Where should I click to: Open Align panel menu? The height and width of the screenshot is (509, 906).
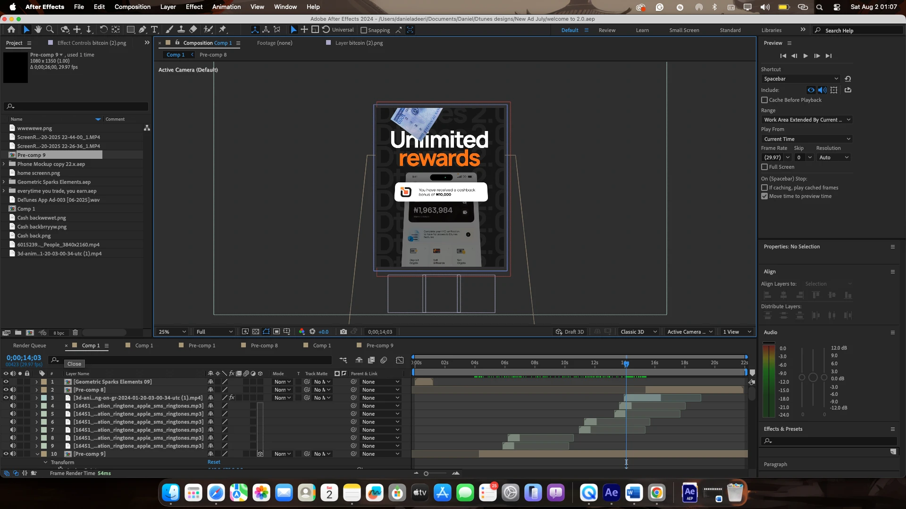click(x=893, y=272)
